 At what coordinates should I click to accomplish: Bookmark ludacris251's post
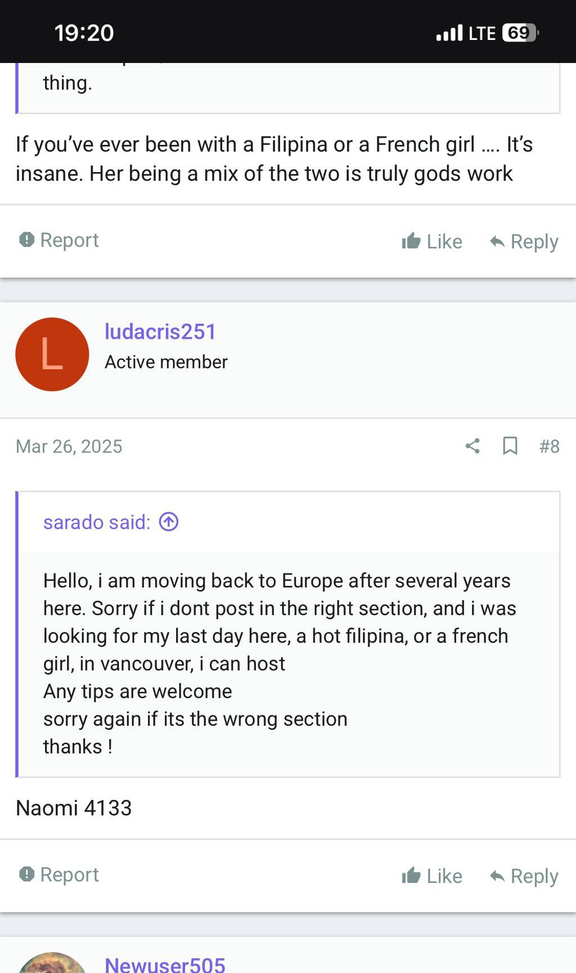[510, 446]
